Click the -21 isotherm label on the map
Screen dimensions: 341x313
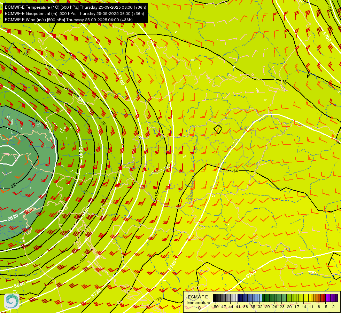coord(37,120)
